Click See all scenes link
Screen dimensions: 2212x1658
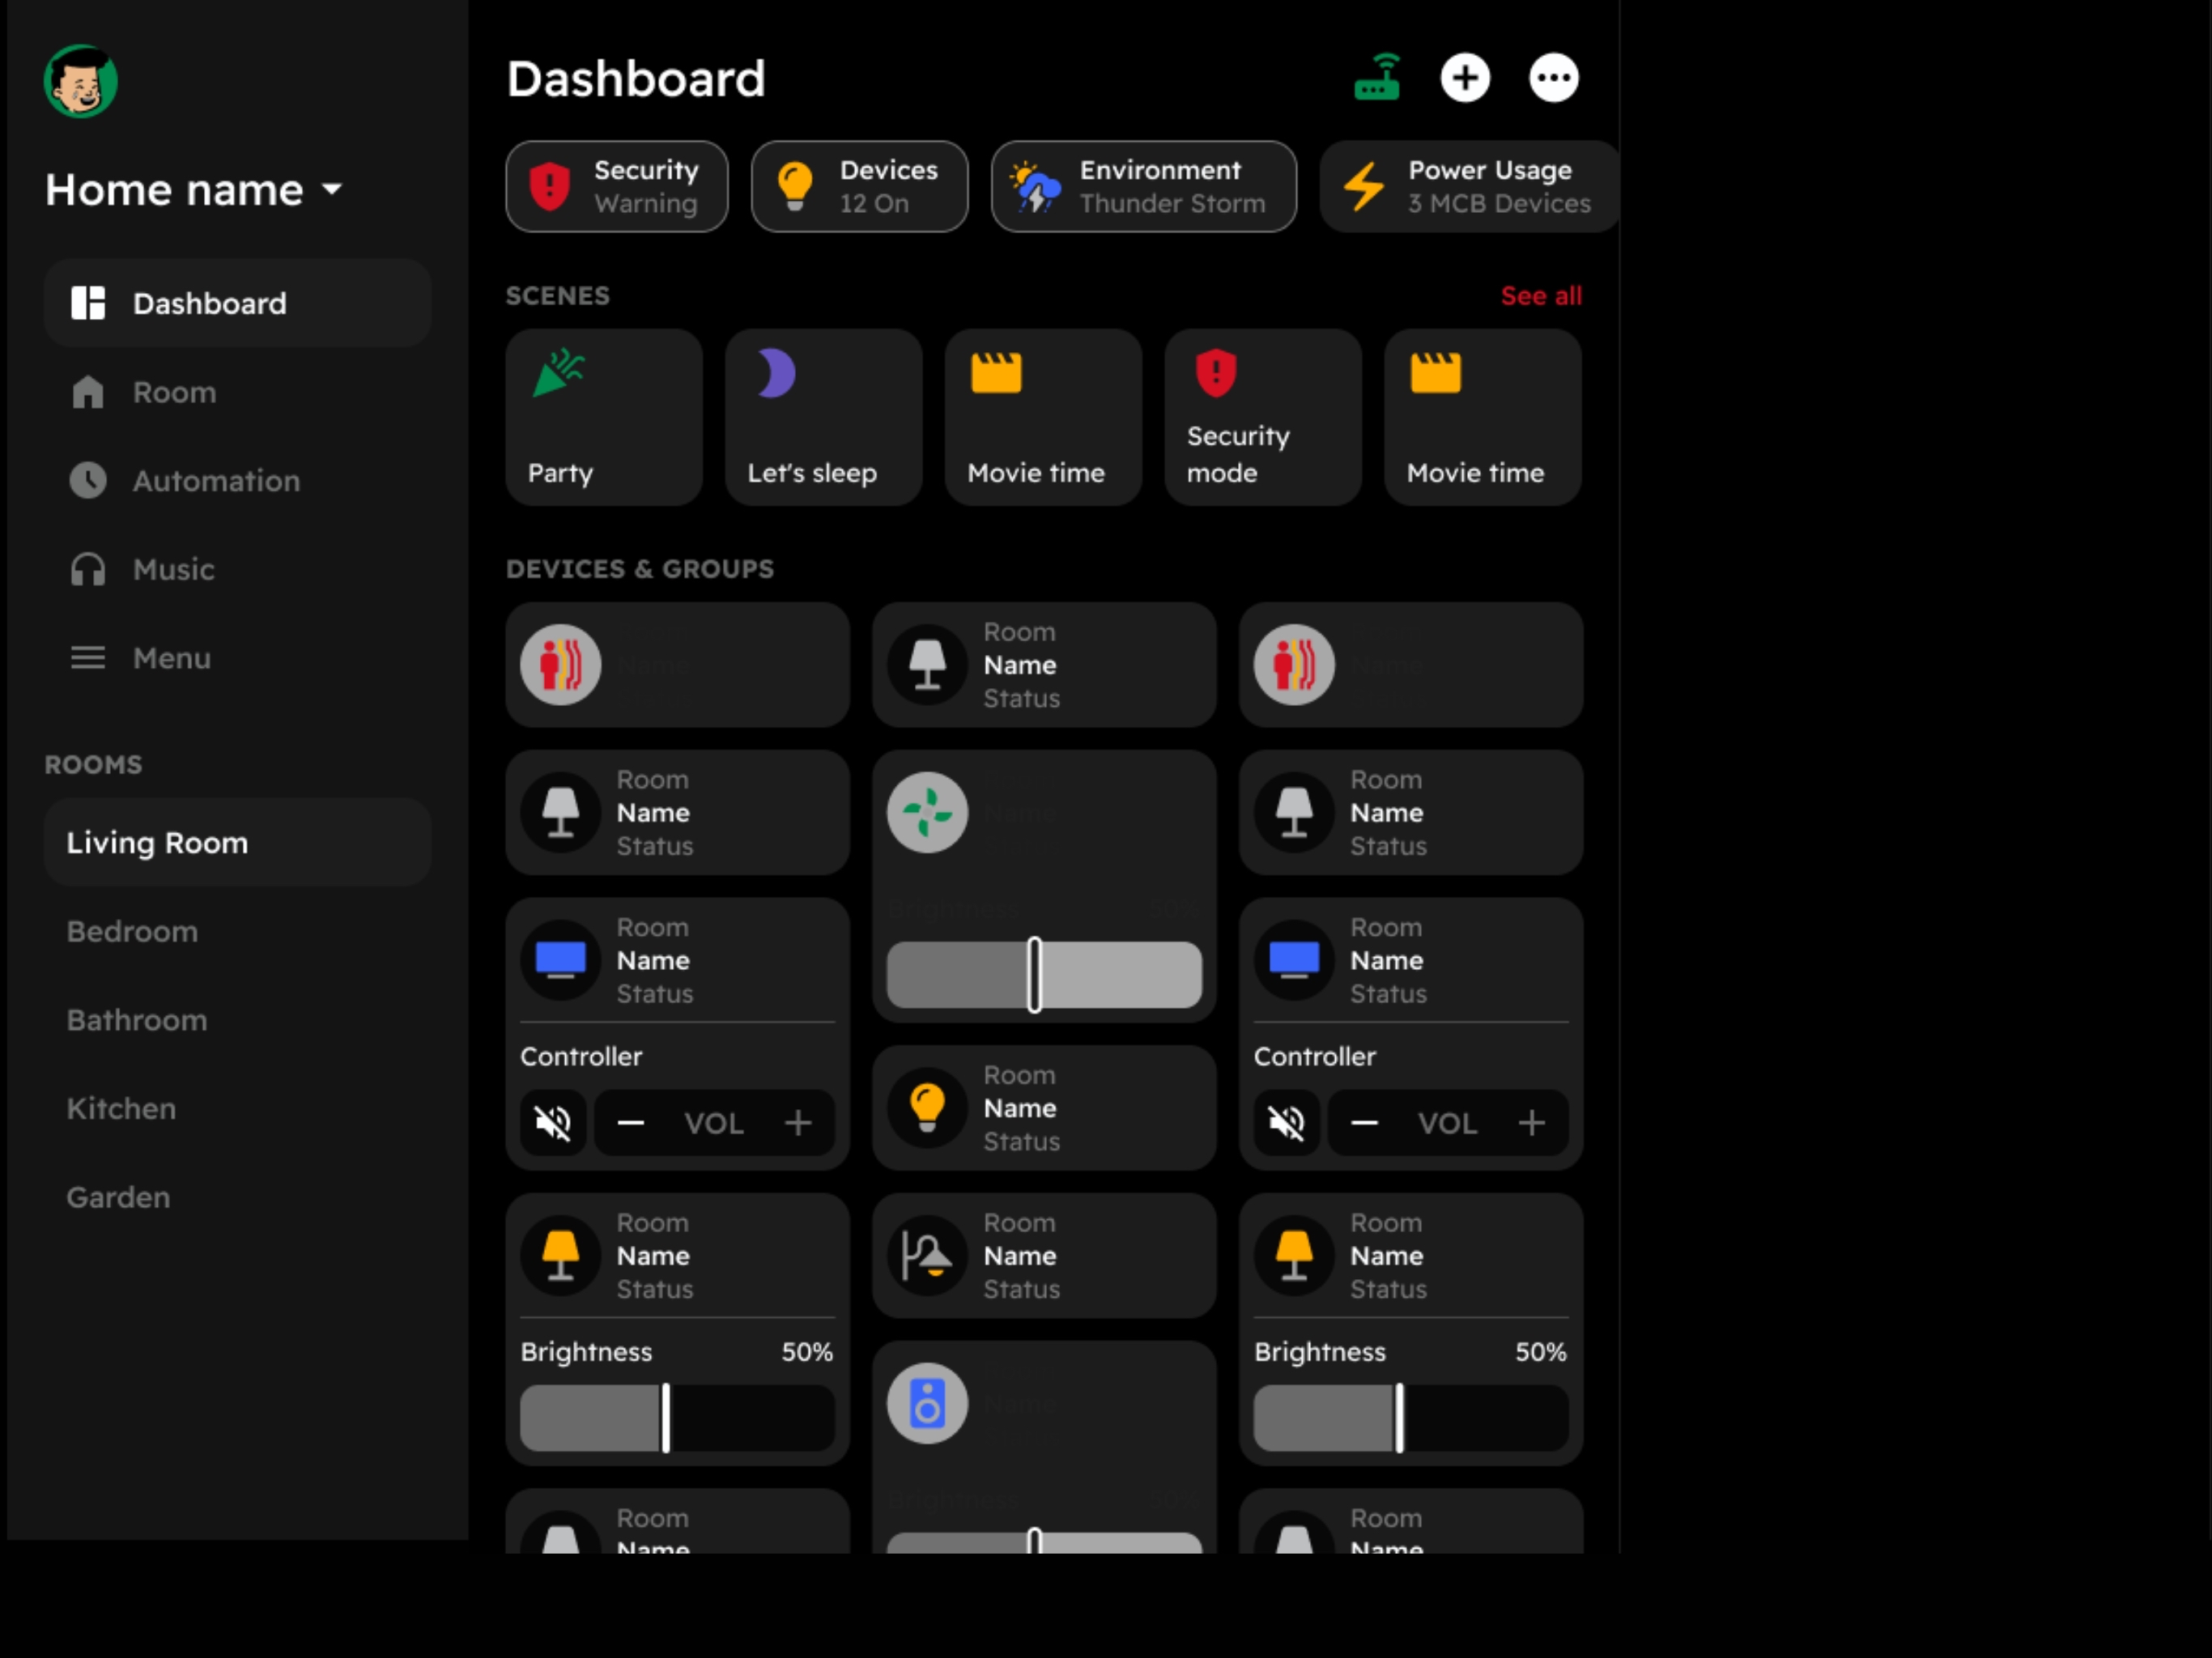click(x=1541, y=296)
